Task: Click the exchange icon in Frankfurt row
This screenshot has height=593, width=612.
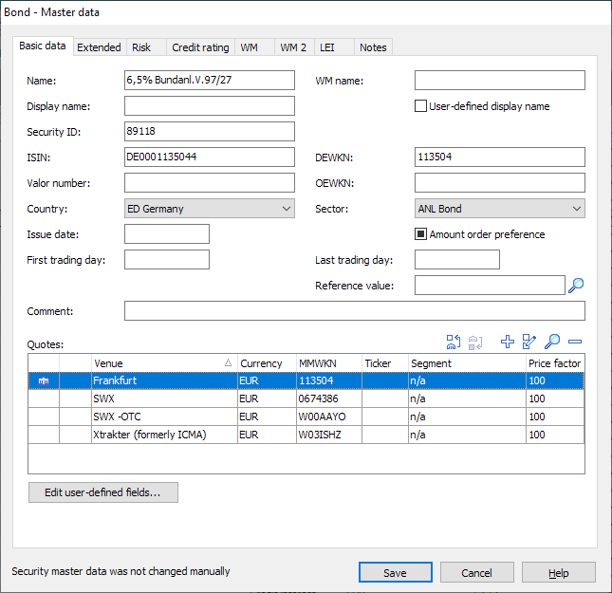Action: click(x=44, y=380)
